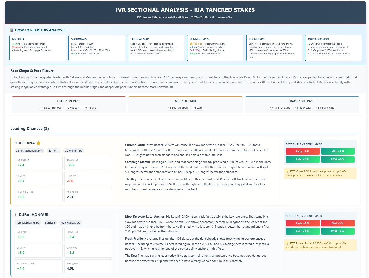Click the Top Pick star in Runner Types
369x278 pixels.
[191, 44]
